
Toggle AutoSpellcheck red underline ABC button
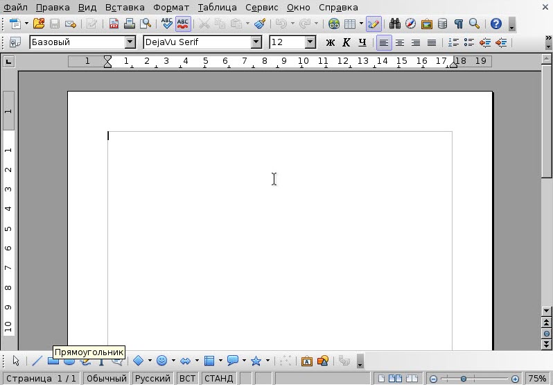[183, 24]
